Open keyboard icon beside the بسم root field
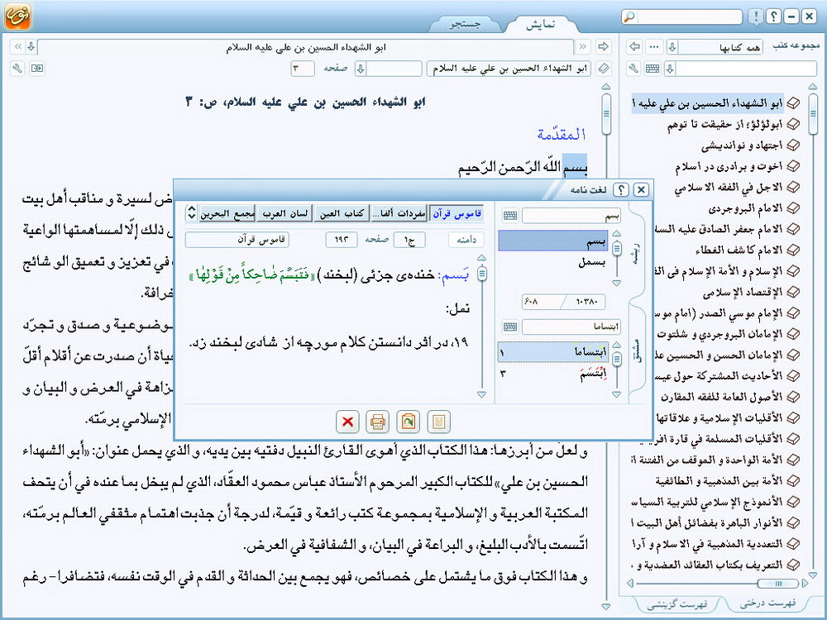 coord(510,215)
